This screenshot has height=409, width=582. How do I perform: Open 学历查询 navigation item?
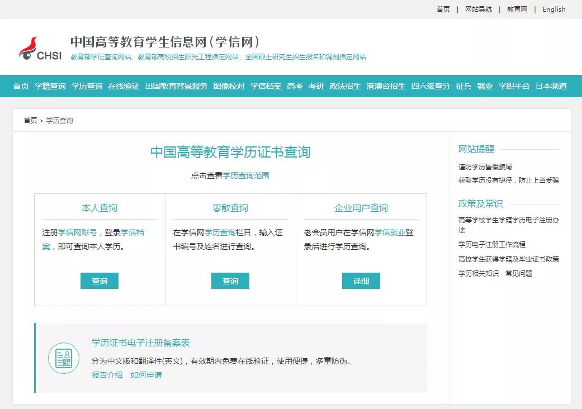click(87, 86)
